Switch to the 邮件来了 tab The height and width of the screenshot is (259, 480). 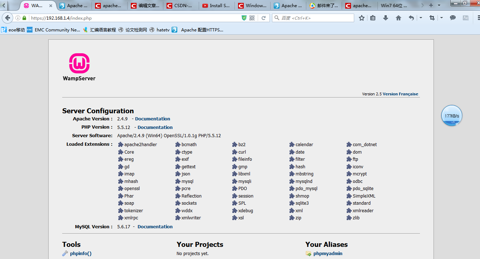pyautogui.click(x=324, y=6)
